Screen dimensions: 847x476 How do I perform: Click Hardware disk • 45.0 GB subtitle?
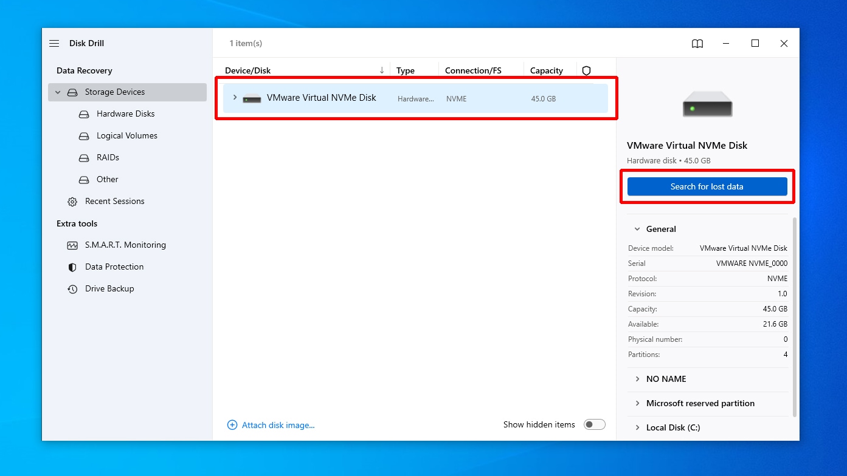tap(669, 161)
